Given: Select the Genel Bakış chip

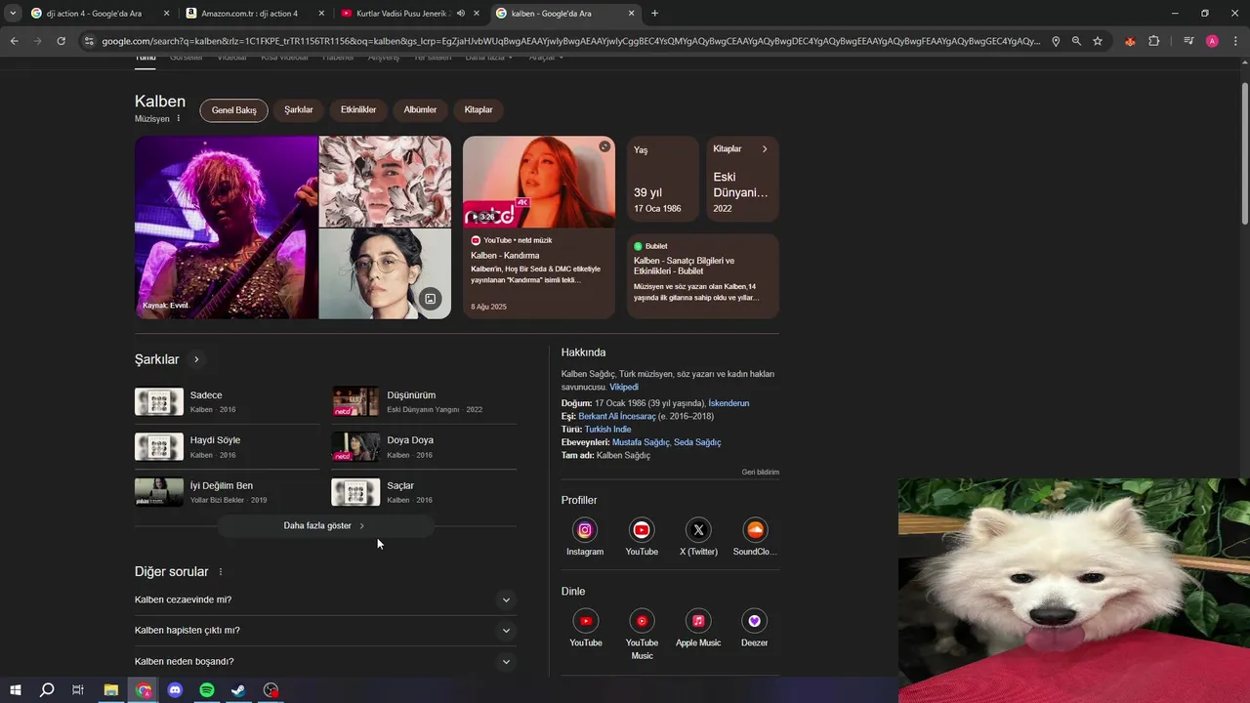Looking at the screenshot, I should 234,110.
